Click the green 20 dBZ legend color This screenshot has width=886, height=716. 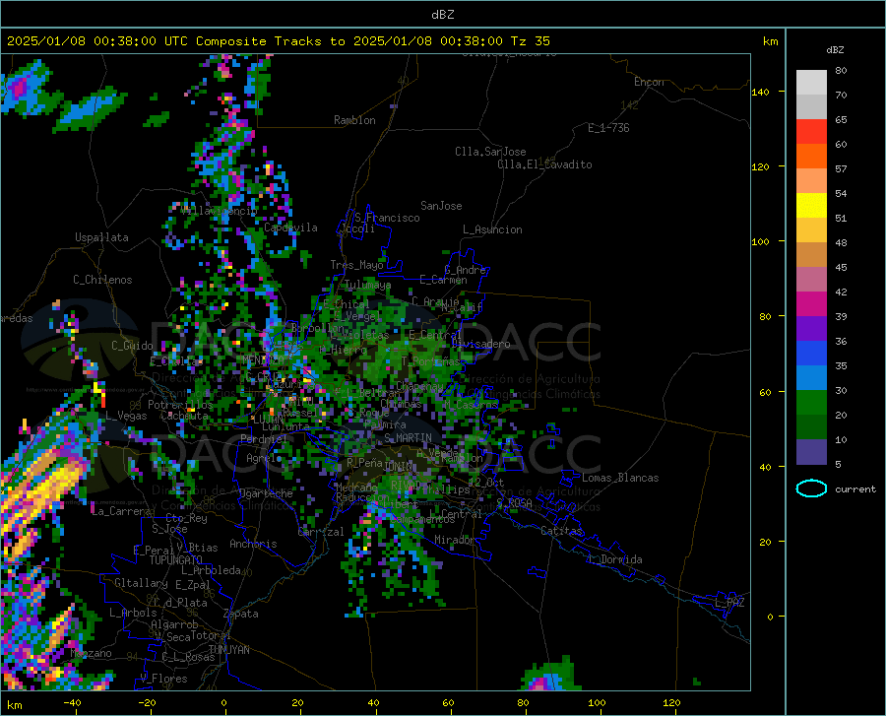click(811, 403)
